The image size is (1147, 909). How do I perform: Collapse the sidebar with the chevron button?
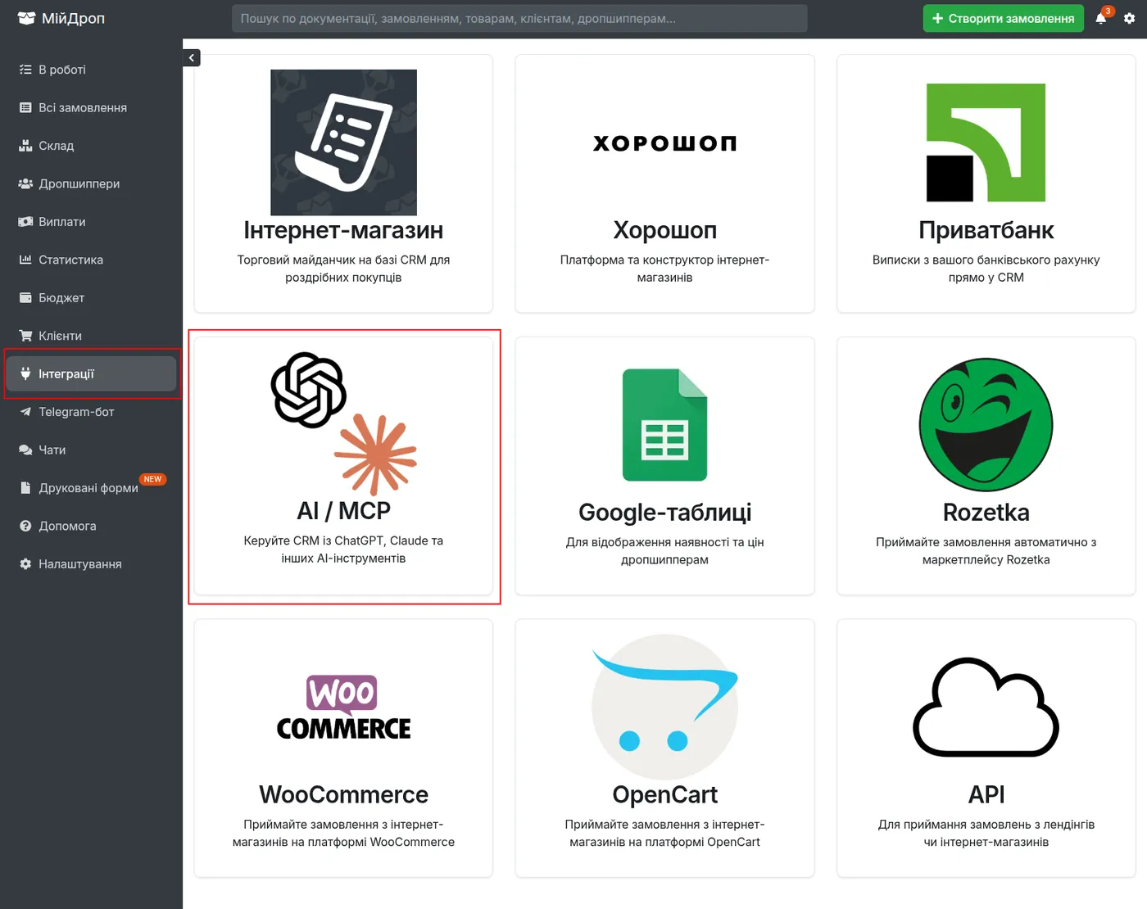tap(192, 57)
